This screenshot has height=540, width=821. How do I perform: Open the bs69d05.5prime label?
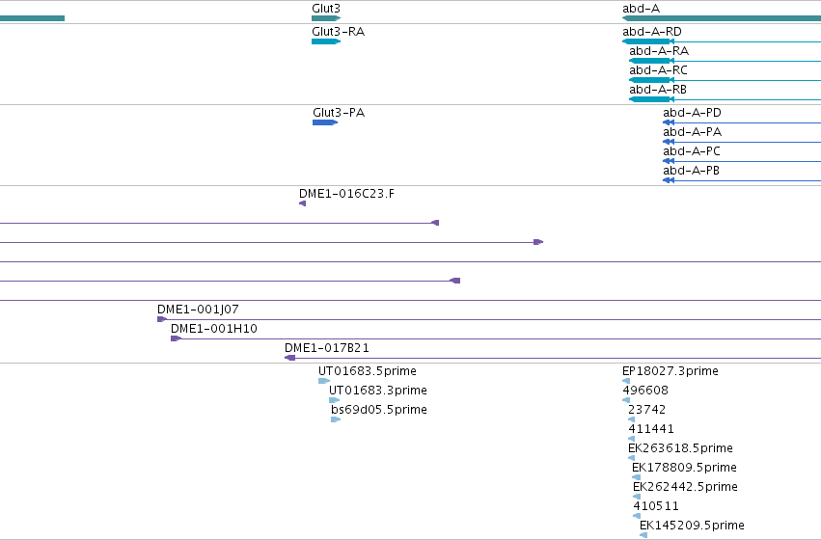tap(379, 410)
